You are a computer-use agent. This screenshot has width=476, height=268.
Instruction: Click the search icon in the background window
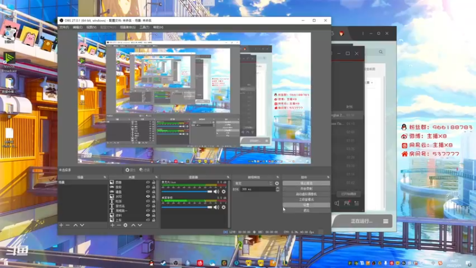(x=381, y=52)
